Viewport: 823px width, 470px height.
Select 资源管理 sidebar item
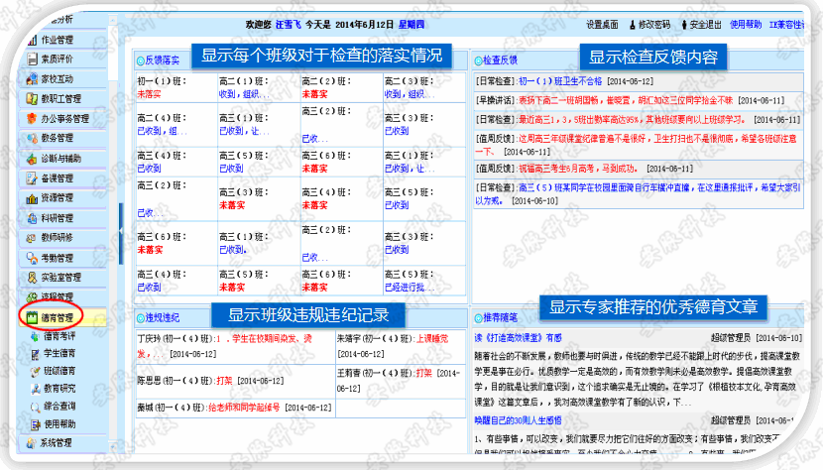click(57, 197)
